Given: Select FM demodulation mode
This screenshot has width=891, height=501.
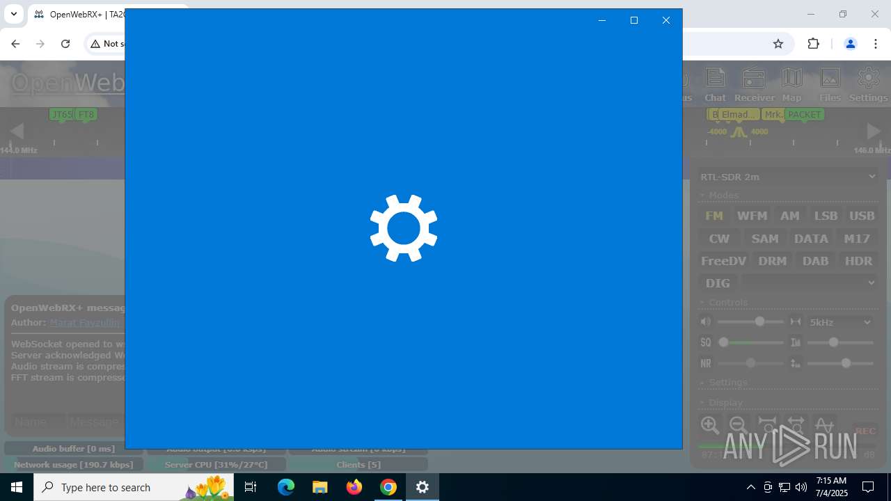Looking at the screenshot, I should (714, 216).
